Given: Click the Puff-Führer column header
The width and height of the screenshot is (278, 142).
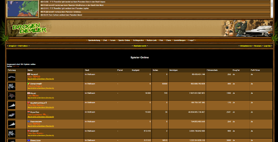Looking at the screenshot, I should click(255, 70).
